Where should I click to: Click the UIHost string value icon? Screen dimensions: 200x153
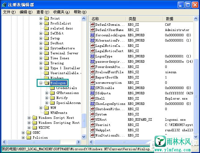(93, 119)
